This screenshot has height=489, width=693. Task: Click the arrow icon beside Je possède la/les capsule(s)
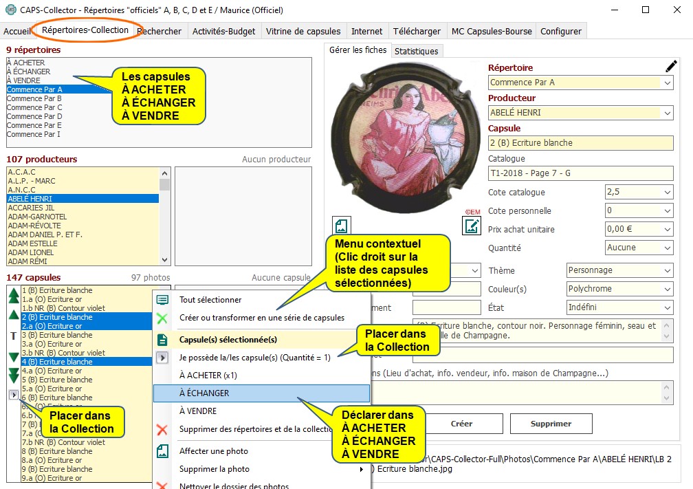click(163, 357)
